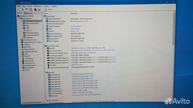
Task: Collapse the Компьютер tree node
Action: point(18,18)
